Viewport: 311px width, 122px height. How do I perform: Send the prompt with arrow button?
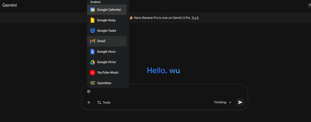coord(240,102)
